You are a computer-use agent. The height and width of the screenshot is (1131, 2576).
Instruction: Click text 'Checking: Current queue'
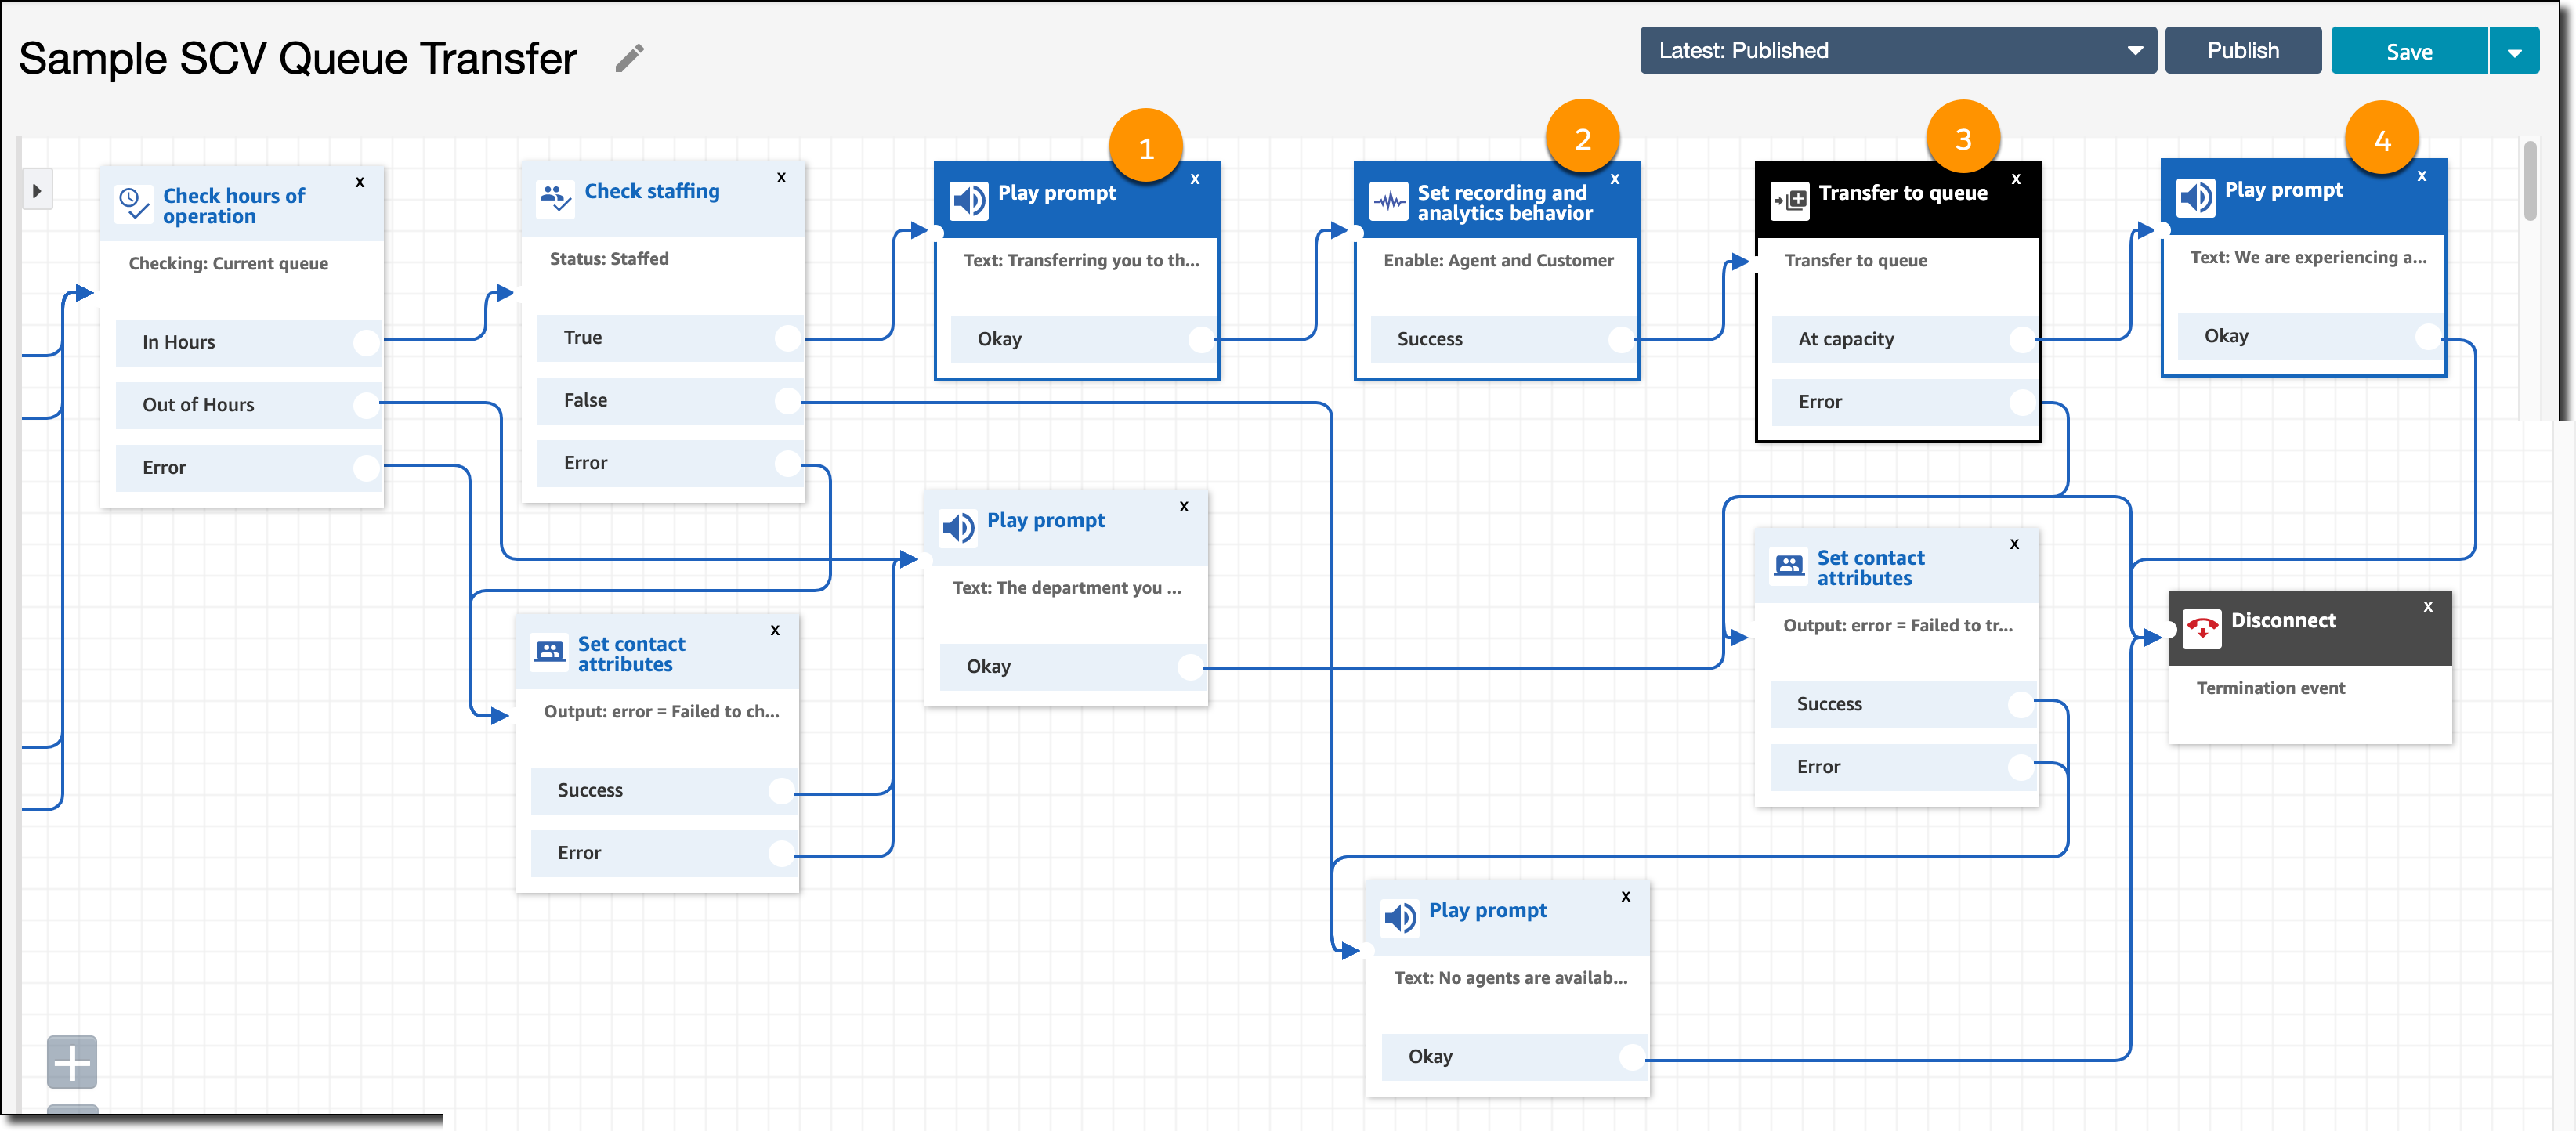(x=228, y=264)
